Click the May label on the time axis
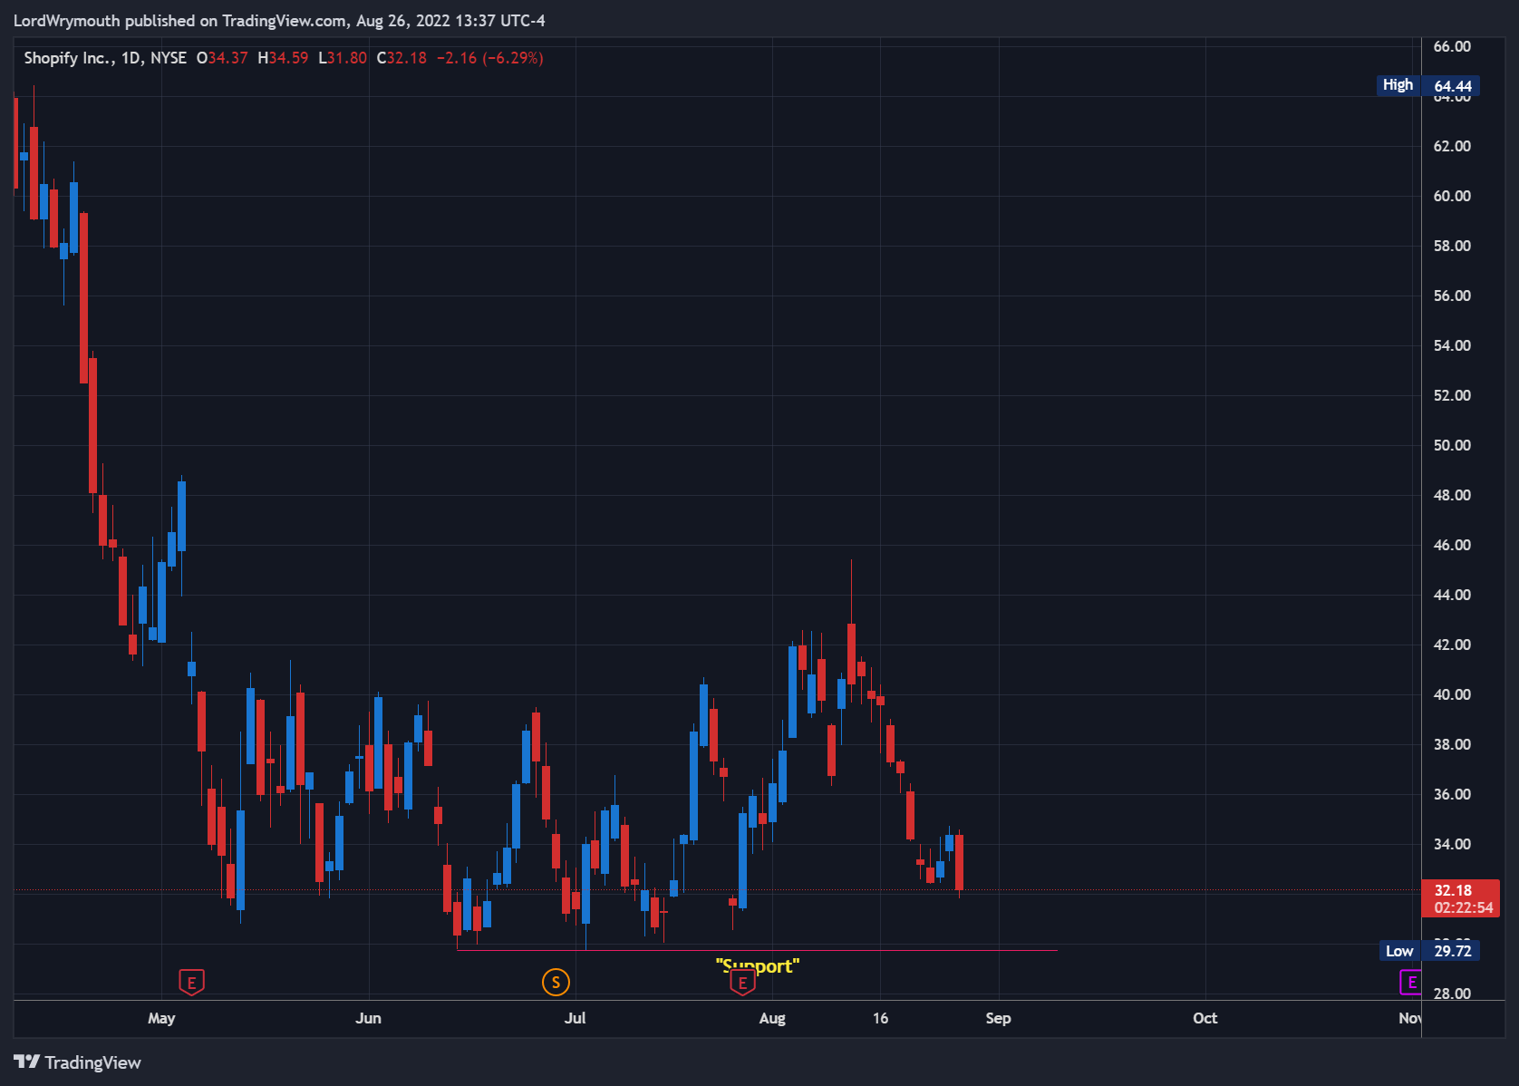 point(161,1018)
